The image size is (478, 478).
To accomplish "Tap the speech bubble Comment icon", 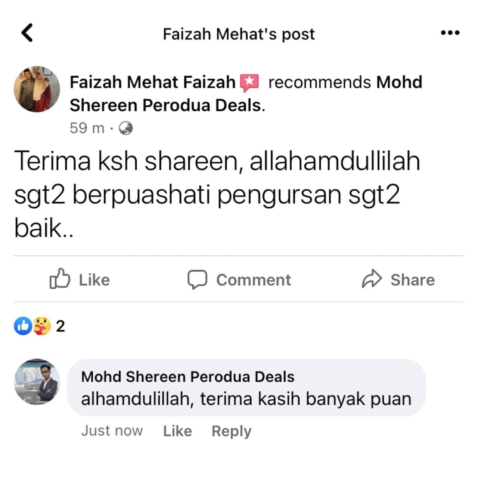I will point(197,279).
